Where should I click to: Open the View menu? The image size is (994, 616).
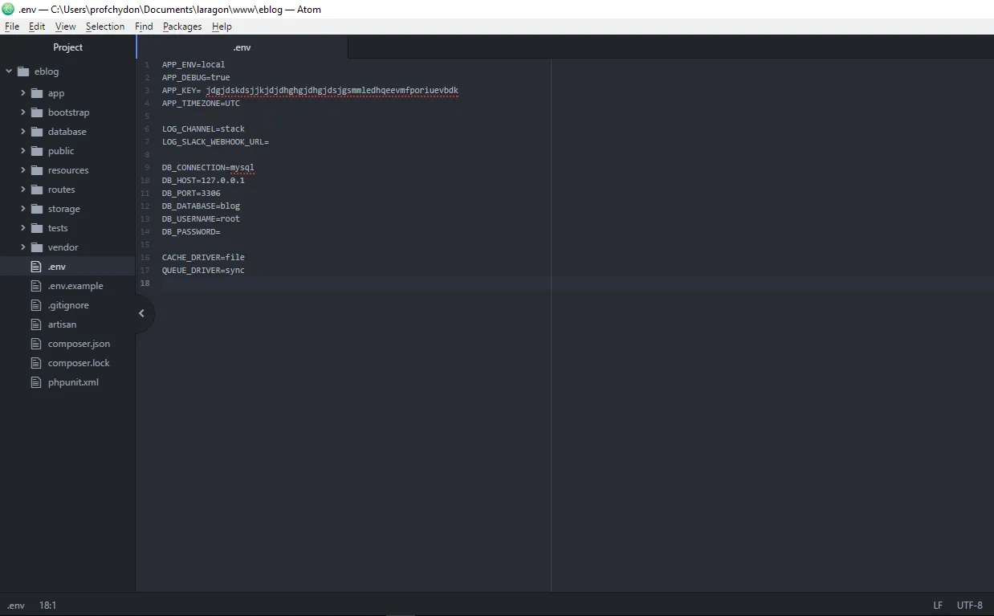tap(66, 27)
